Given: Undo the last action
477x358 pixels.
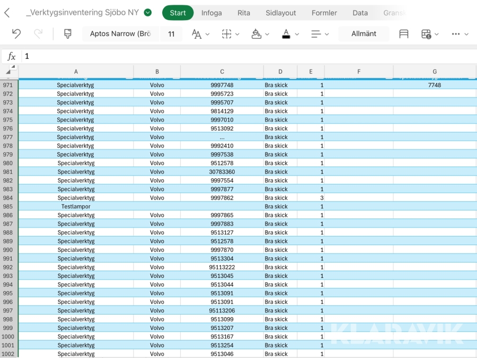Looking at the screenshot, I should pos(16,34).
